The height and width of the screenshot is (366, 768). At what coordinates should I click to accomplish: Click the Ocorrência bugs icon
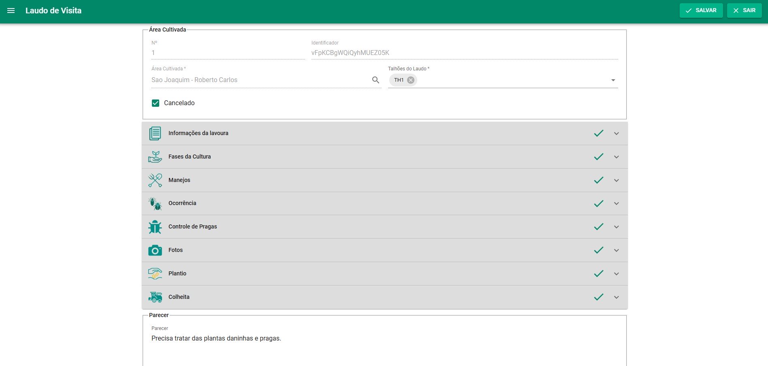155,203
